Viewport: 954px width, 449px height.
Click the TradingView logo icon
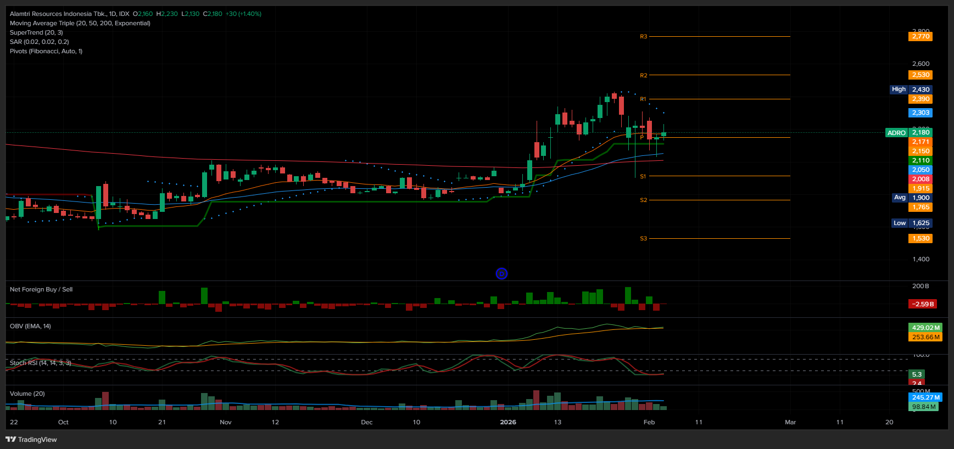pos(10,439)
